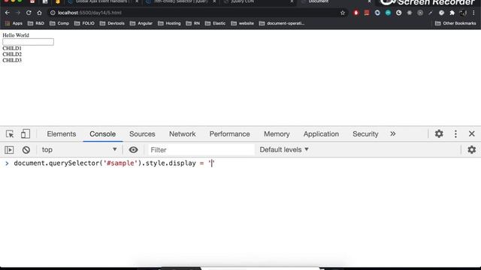Viewport: 481px width, 270px height.
Task: Select the Console tab
Action: [102, 133]
